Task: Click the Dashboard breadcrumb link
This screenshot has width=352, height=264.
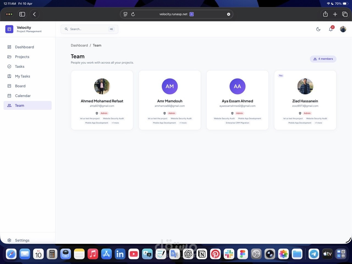Action: (x=79, y=45)
